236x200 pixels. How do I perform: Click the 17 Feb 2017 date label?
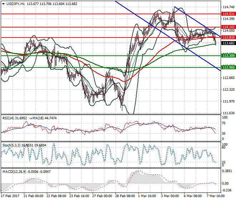pos(10,196)
